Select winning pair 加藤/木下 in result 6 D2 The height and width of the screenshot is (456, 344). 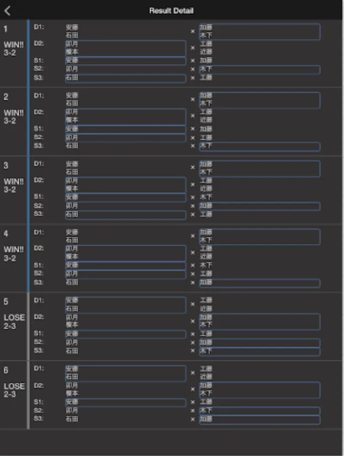click(x=260, y=390)
